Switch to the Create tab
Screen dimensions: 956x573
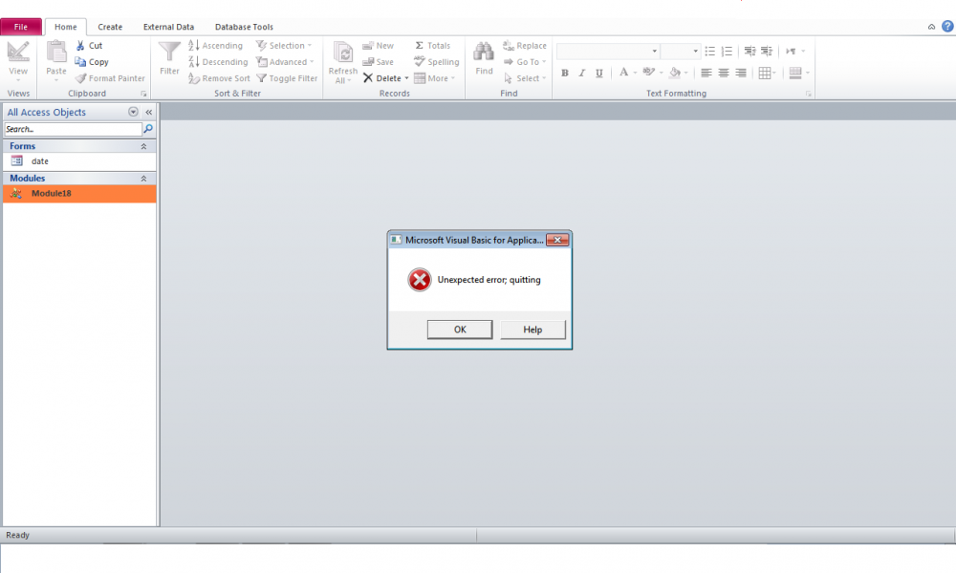[x=110, y=27]
